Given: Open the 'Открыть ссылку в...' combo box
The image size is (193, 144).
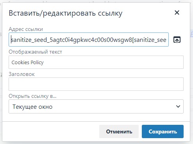Looking at the screenshot, I should pyautogui.click(x=96, y=106).
